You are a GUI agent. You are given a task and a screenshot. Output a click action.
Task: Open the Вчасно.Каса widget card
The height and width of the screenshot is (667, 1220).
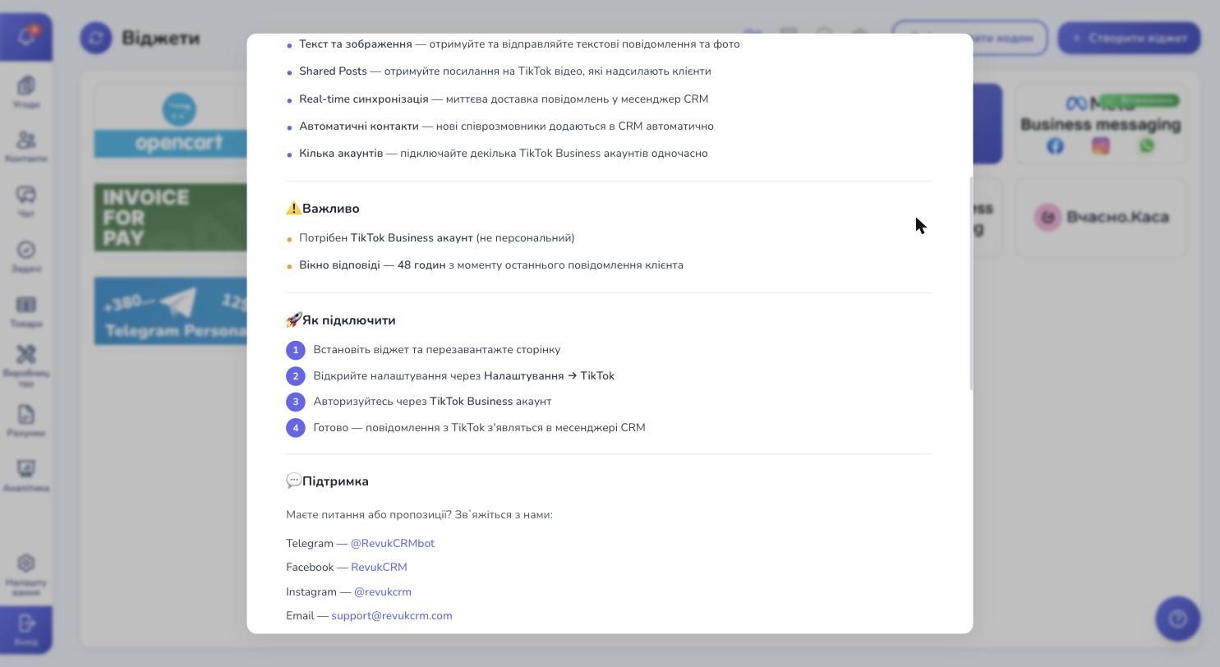1101,218
